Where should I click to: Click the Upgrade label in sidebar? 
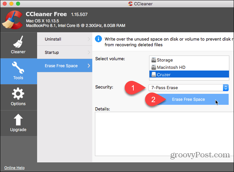coord(18,130)
